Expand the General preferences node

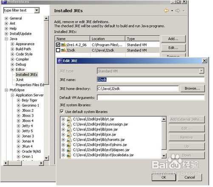[6, 18]
